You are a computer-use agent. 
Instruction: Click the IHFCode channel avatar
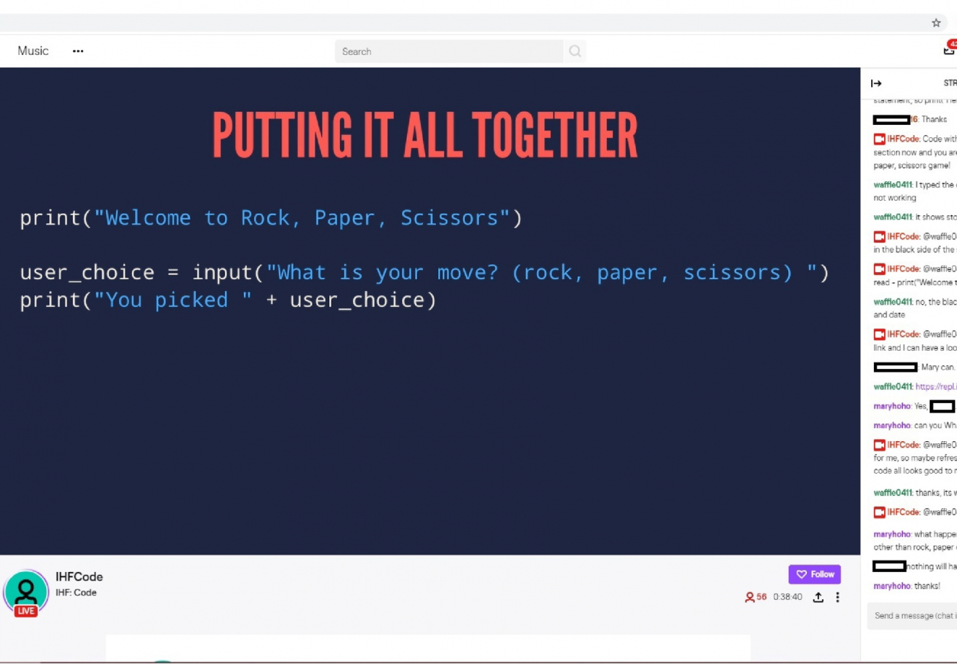[26, 591]
